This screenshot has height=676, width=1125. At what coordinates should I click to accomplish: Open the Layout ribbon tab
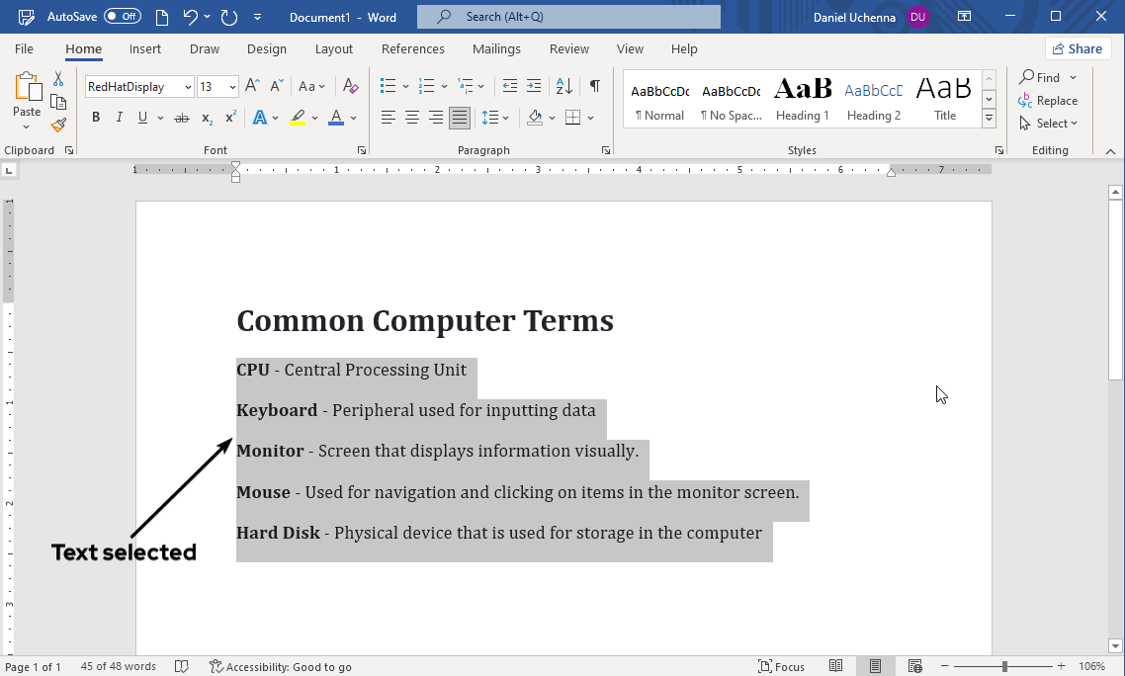tap(333, 48)
